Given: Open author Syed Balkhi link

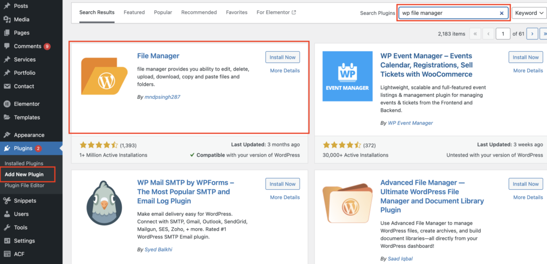Looking at the screenshot, I should pos(158,250).
